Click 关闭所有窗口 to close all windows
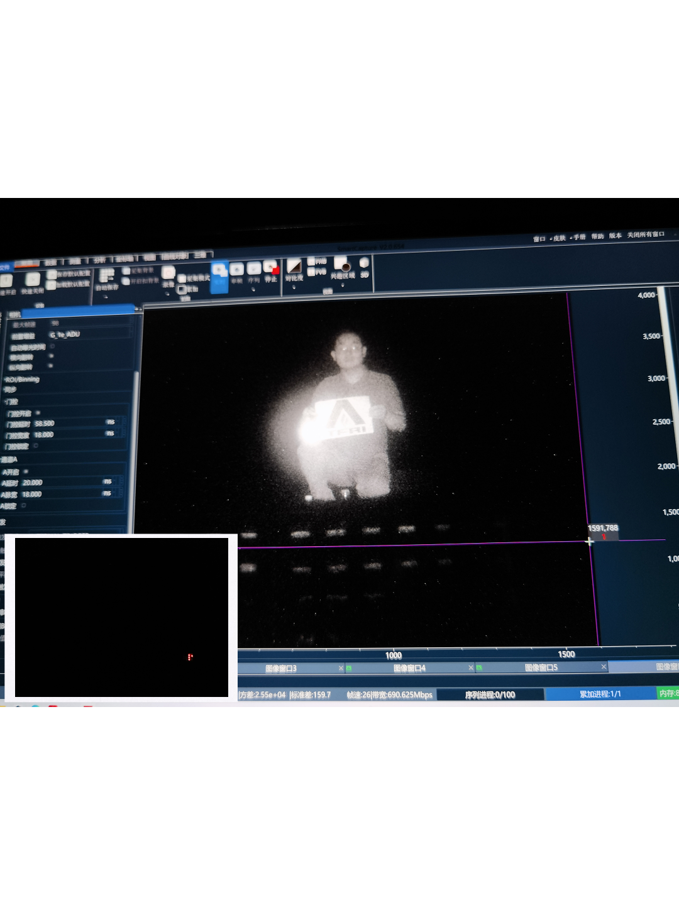The width and height of the screenshot is (679, 905). [x=645, y=234]
